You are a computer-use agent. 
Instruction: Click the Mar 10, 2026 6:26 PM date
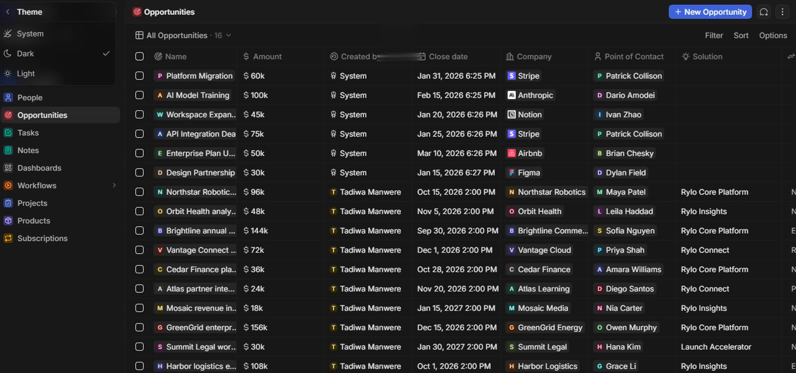coord(457,154)
